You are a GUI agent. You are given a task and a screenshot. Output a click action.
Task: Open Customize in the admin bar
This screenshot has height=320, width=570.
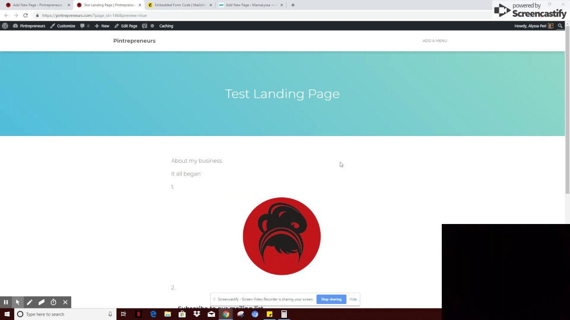point(62,26)
